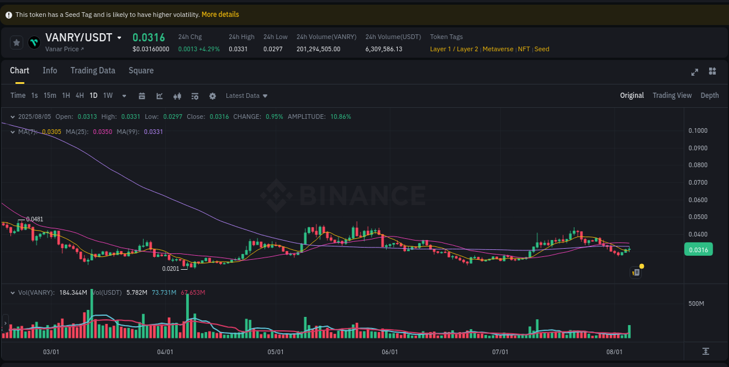
Task: Open the Latest Data dropdown
Action: coord(246,96)
